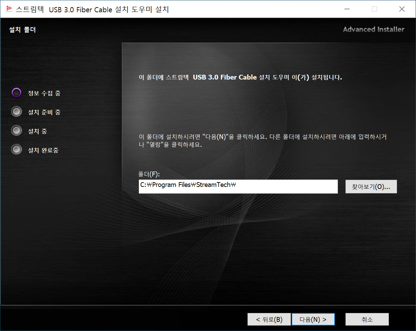This screenshot has height=331, width=416.
Task: Click the 다음(N) > next button
Action: [313, 319]
